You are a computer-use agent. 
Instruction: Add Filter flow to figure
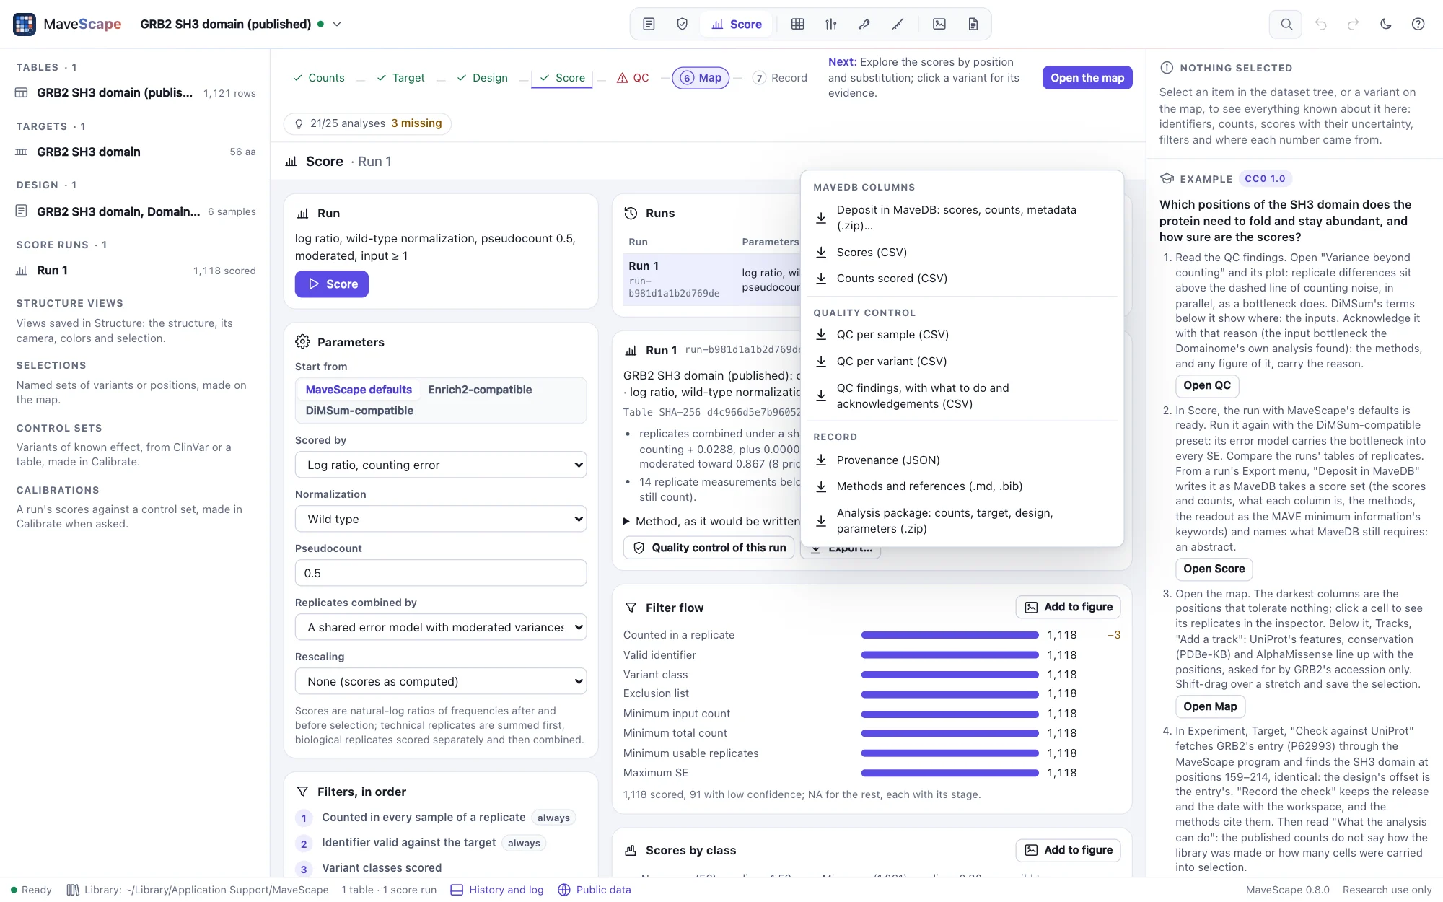coord(1068,608)
